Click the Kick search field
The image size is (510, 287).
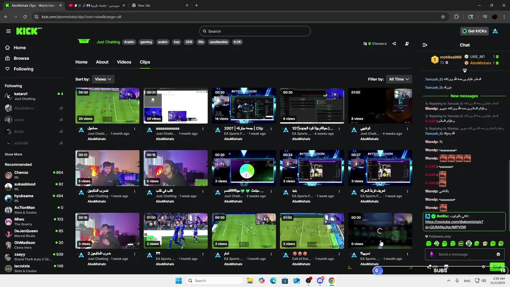(255, 31)
